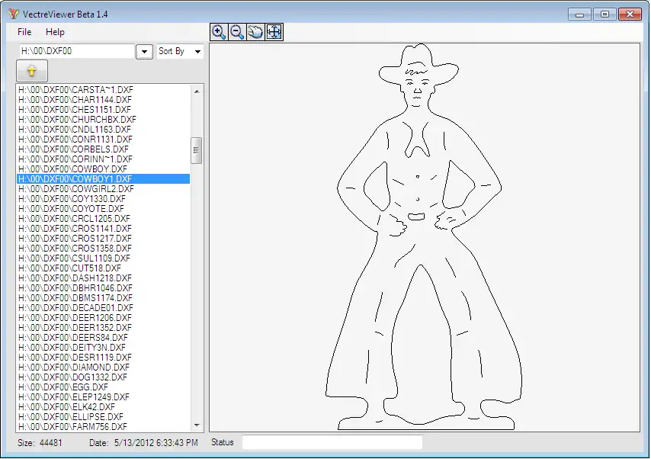Click the Zoom Out magnifier tool

click(x=237, y=32)
